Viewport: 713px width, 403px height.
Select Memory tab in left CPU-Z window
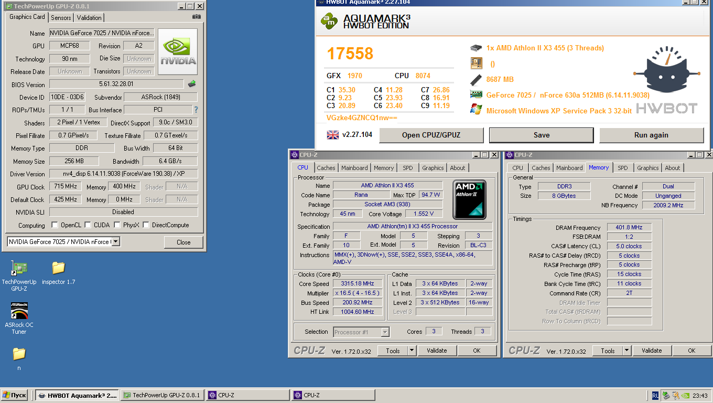pyautogui.click(x=384, y=168)
